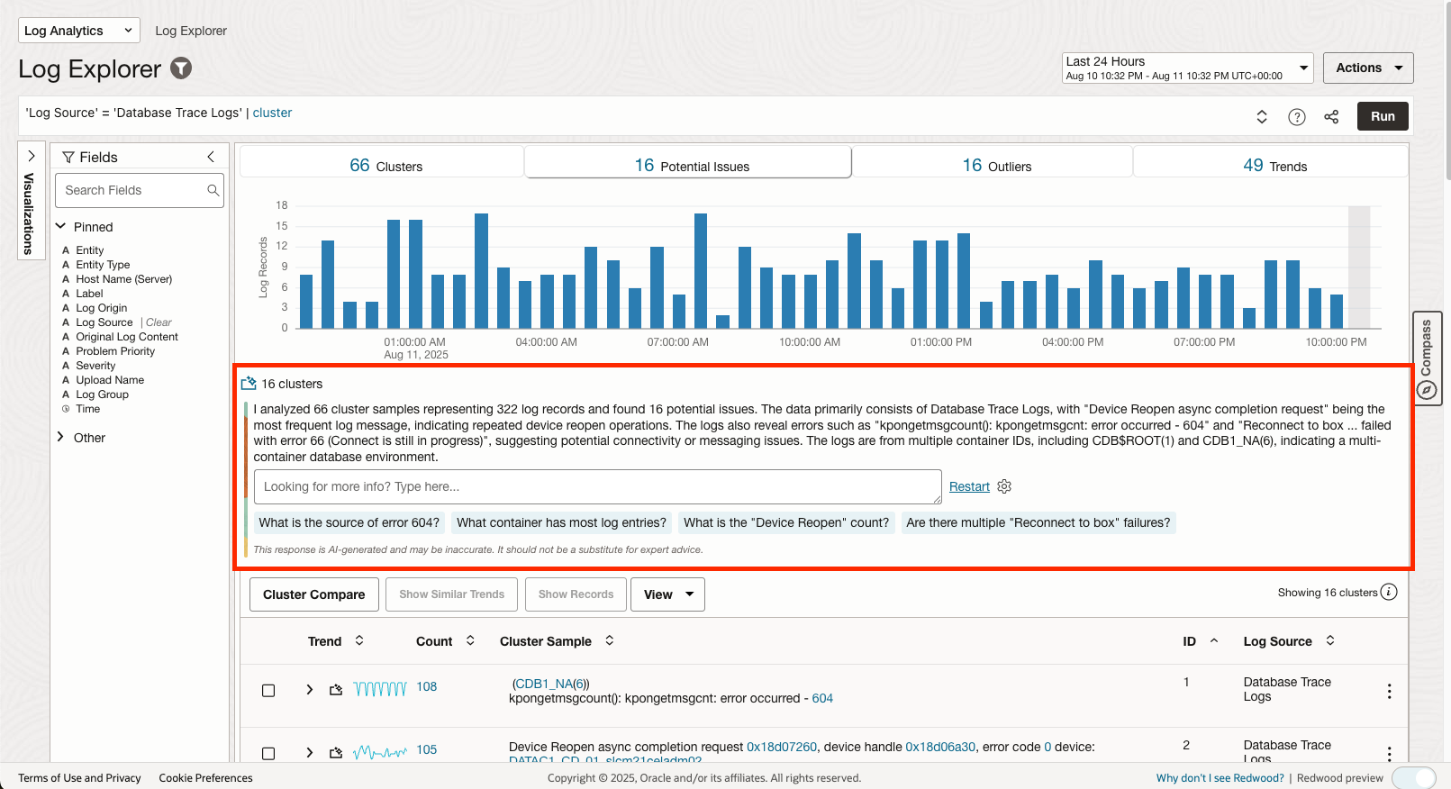Image resolution: width=1451 pixels, height=789 pixels.
Task: Click 'Why don't I see Redwood?' link
Action: click(1220, 778)
